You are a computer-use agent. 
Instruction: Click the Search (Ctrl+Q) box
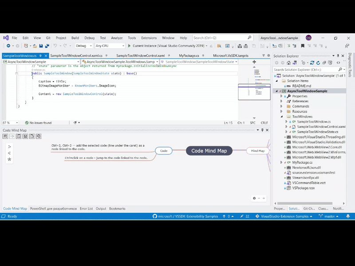click(x=222, y=38)
